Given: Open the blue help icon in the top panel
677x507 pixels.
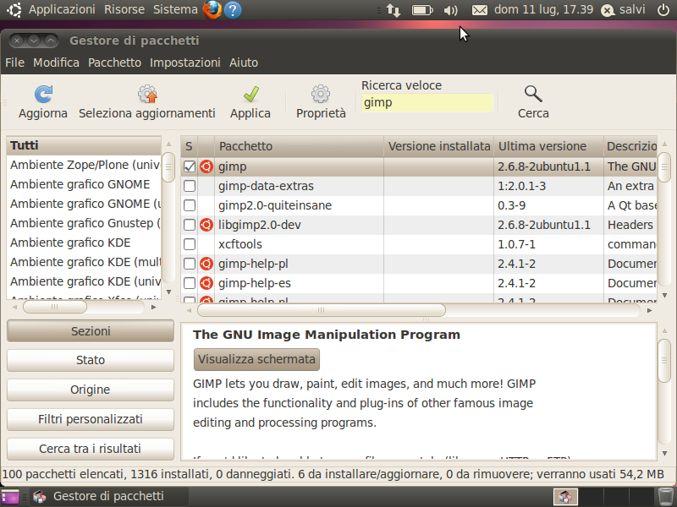Looking at the screenshot, I should click(233, 10).
